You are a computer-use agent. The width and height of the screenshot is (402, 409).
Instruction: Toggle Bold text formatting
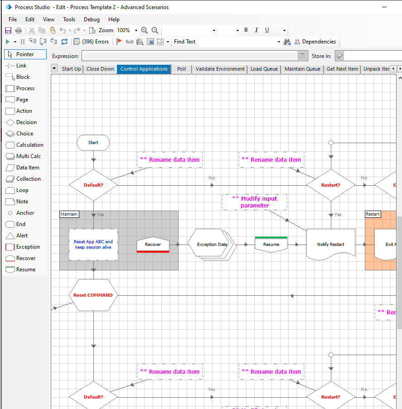[246, 30]
